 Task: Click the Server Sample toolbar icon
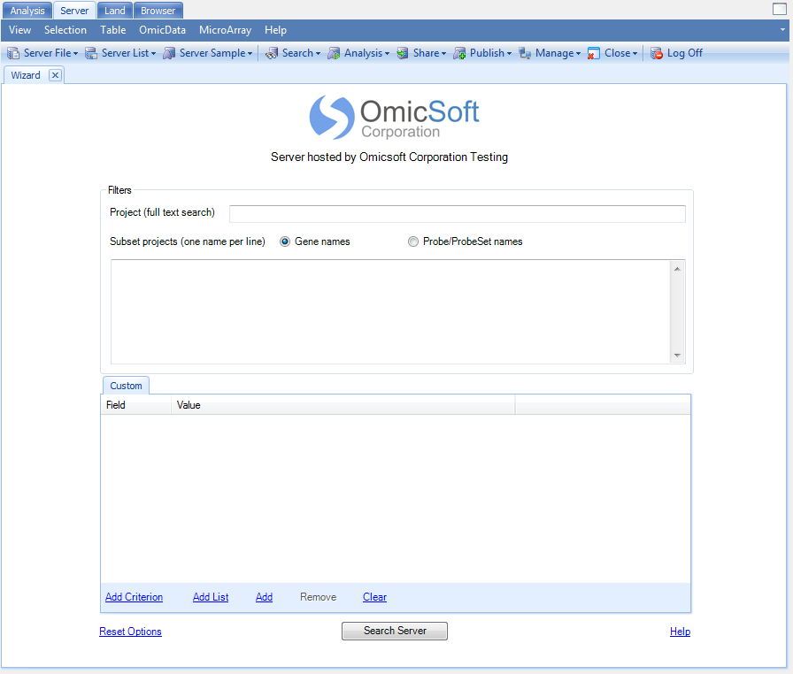coord(169,53)
